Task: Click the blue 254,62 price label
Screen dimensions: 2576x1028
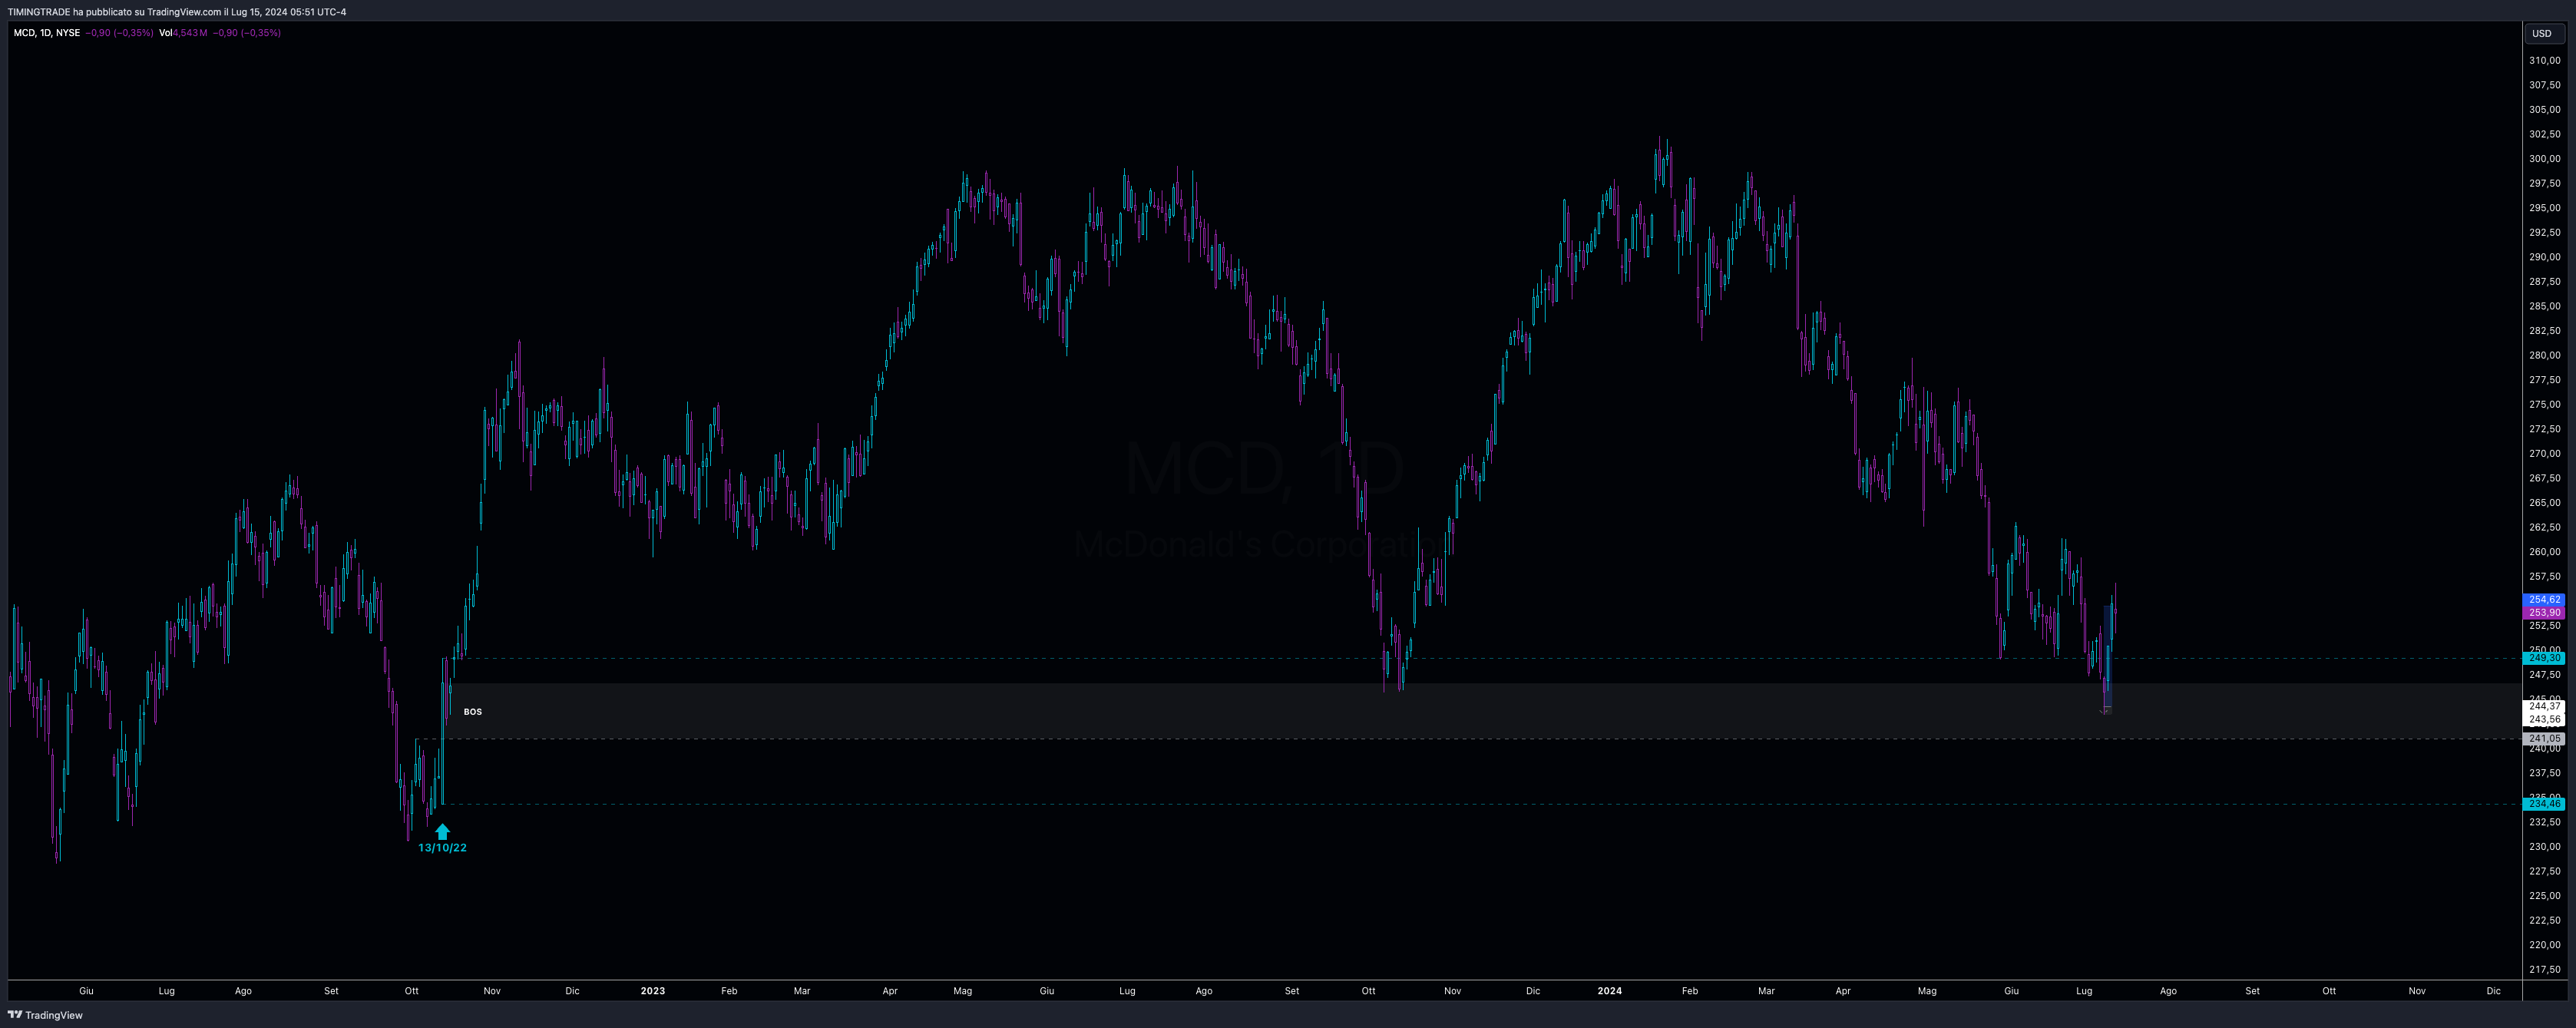Action: tap(2544, 600)
